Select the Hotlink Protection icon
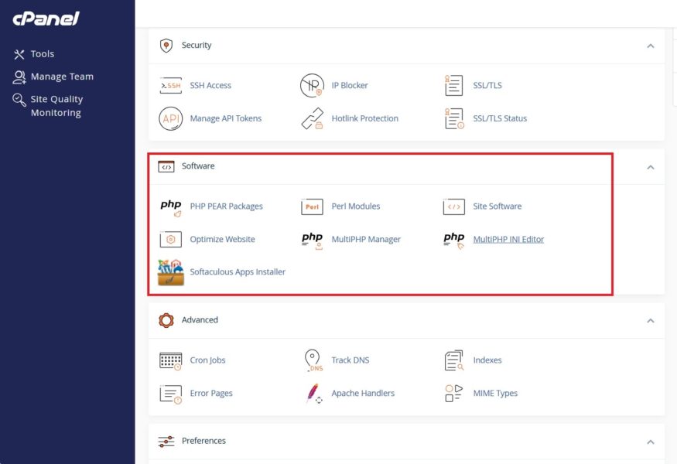This screenshot has height=464, width=677. coord(312,118)
